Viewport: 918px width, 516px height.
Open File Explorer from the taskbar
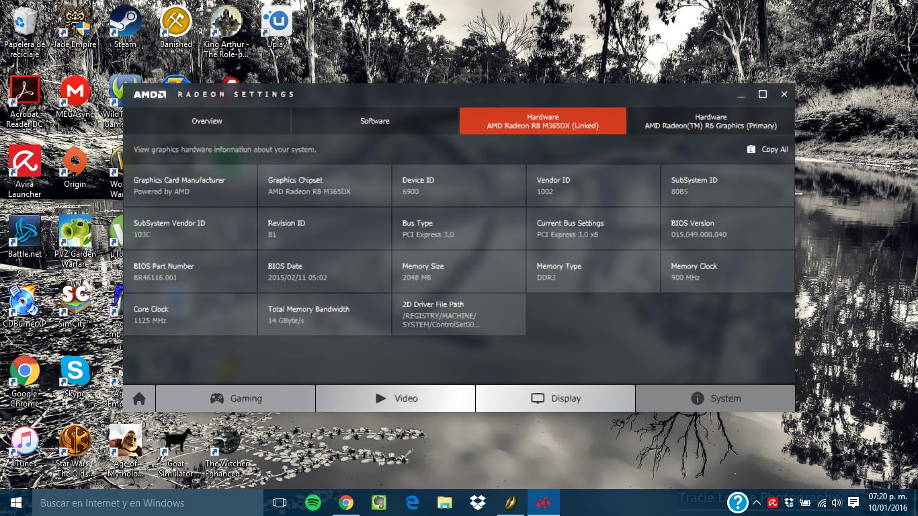click(x=445, y=503)
